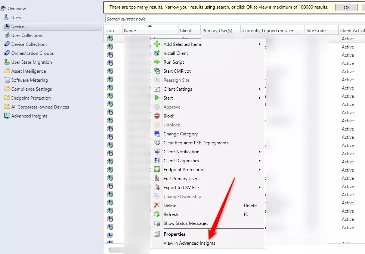Open User State Migration node
This screenshot has width=365, height=254.
[31, 62]
